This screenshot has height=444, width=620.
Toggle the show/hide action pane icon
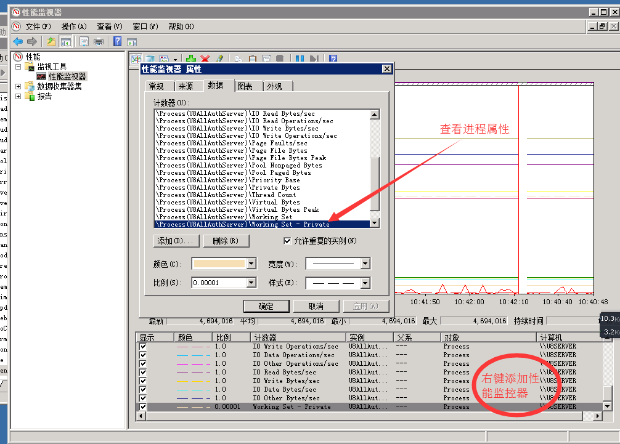coord(132,42)
